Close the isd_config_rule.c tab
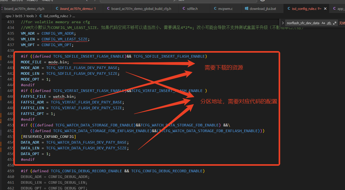This screenshot has width=345, height=190. tap(325, 9)
